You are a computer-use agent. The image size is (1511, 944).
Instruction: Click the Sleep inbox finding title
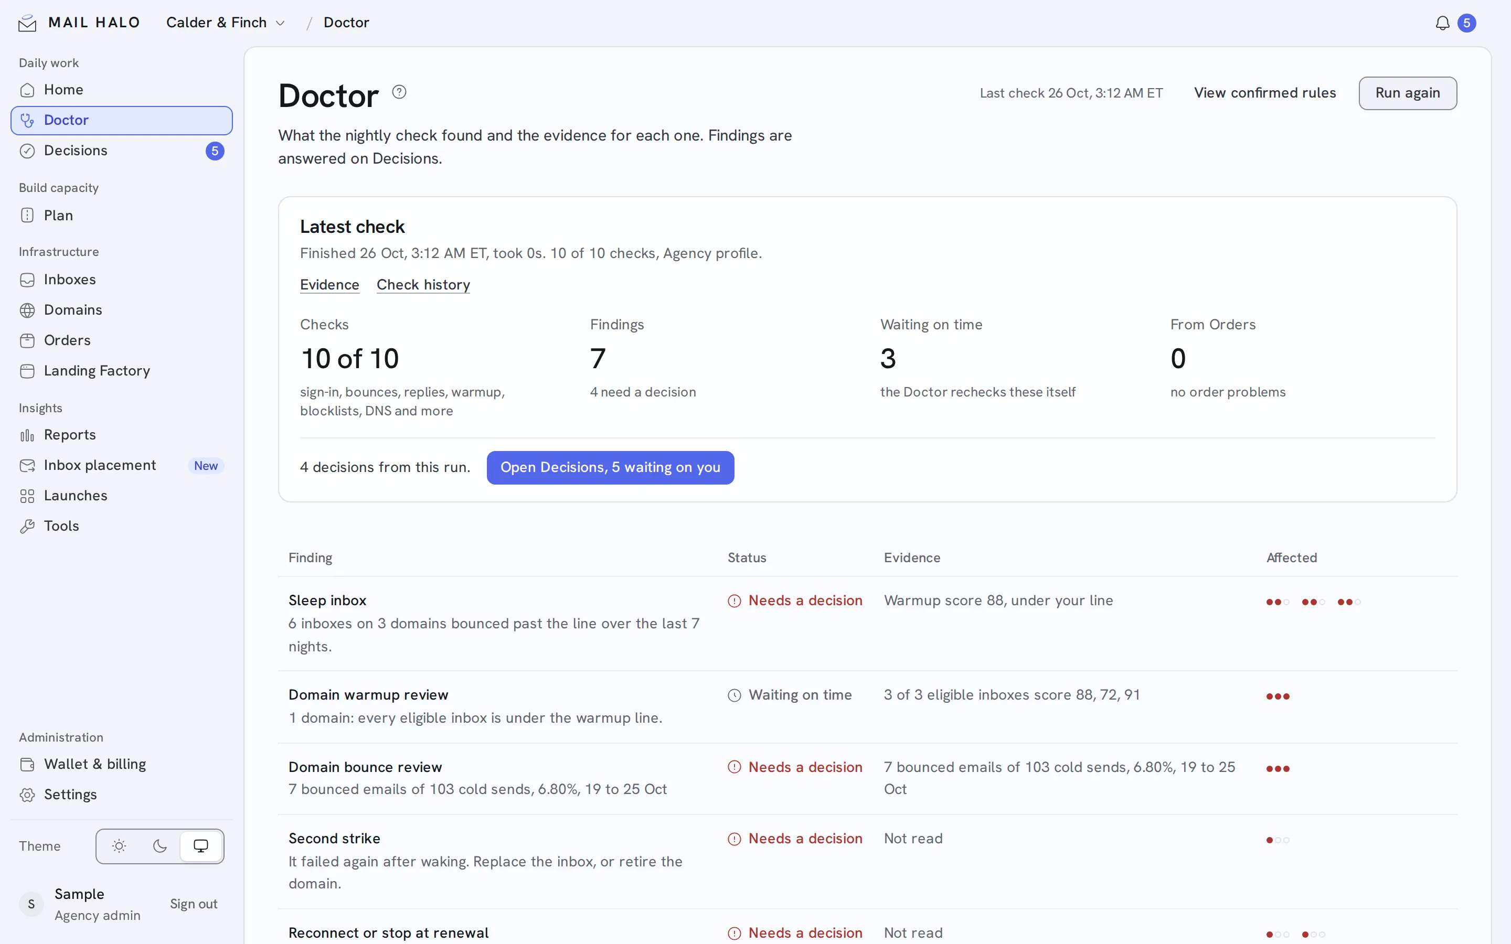click(327, 600)
